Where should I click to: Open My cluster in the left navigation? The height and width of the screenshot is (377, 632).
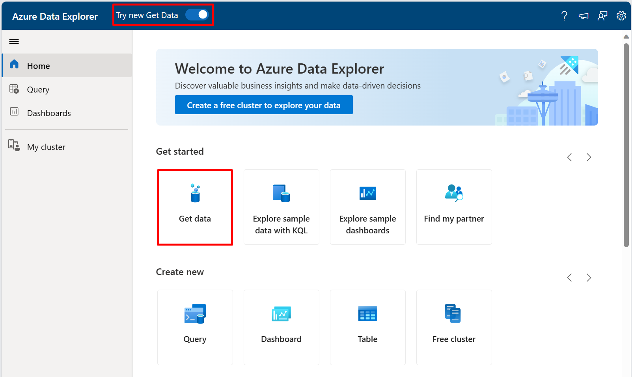[67, 147]
